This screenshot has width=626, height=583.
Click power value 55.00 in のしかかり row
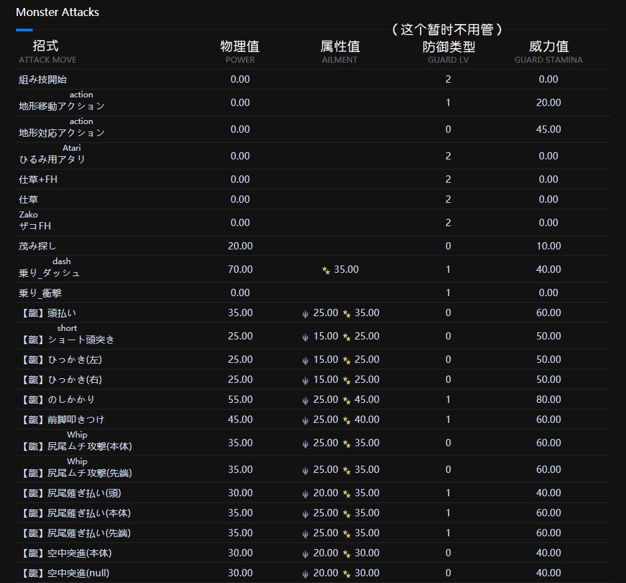[240, 400]
